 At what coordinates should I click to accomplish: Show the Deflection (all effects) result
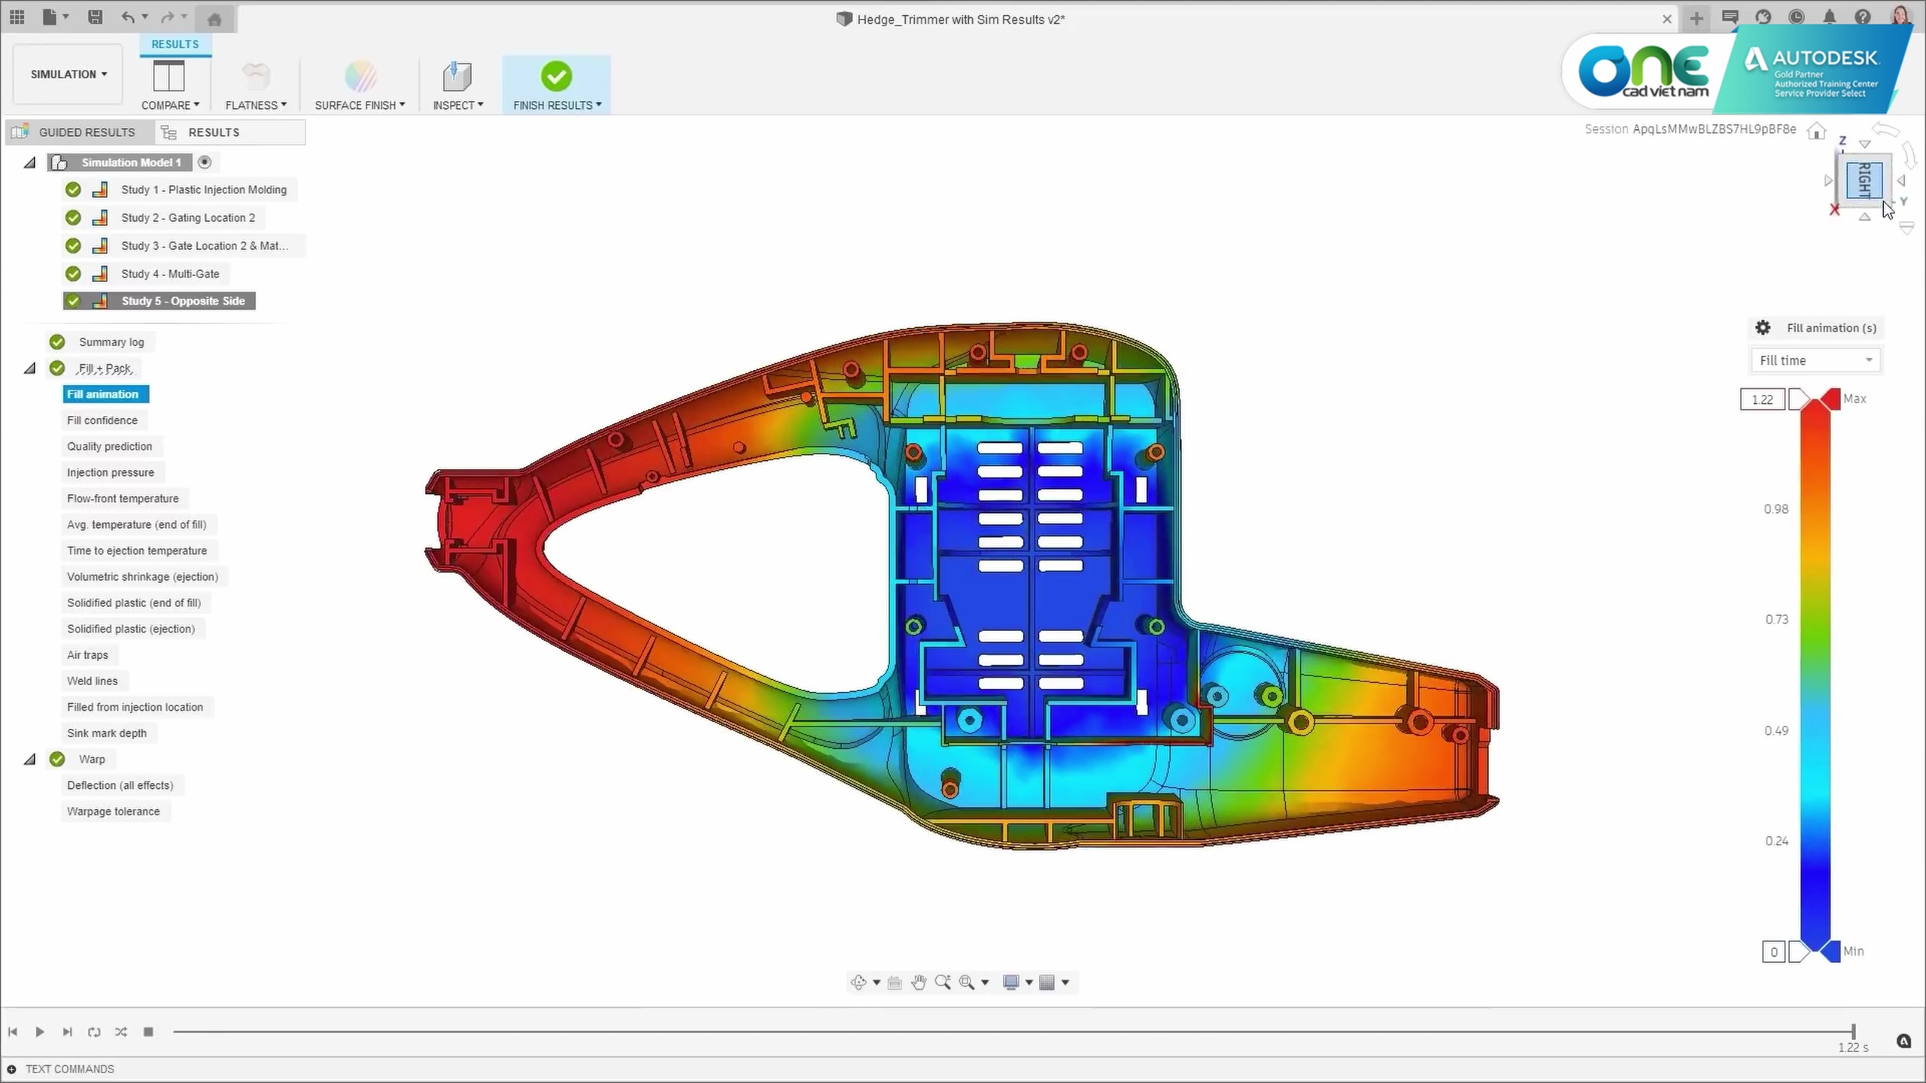[x=120, y=785]
